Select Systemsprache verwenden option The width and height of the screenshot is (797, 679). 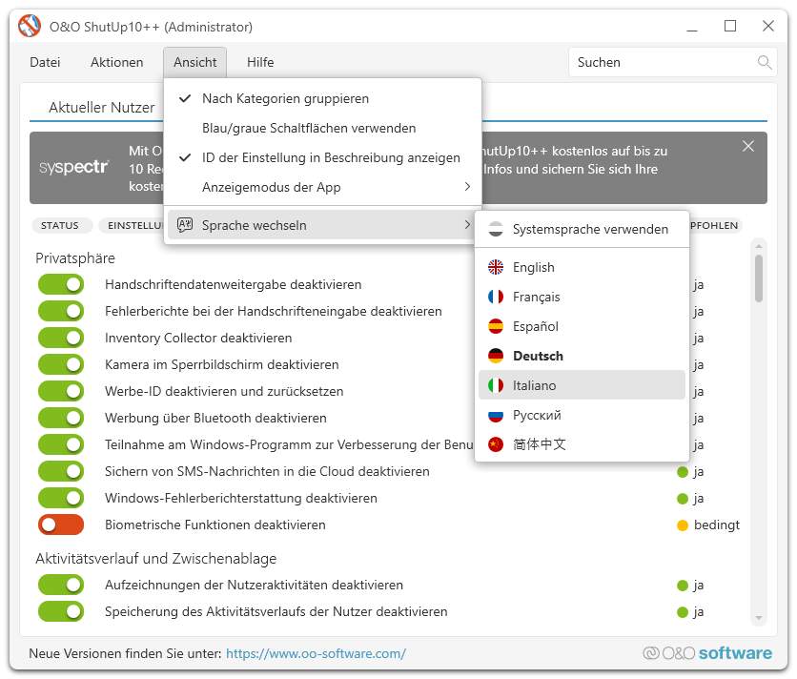[589, 229]
